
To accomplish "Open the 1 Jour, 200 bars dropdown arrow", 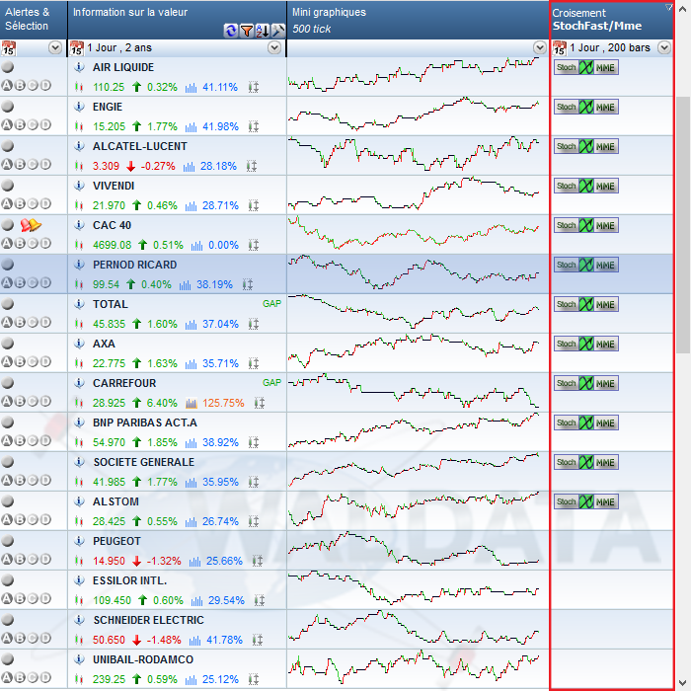I will pos(664,47).
